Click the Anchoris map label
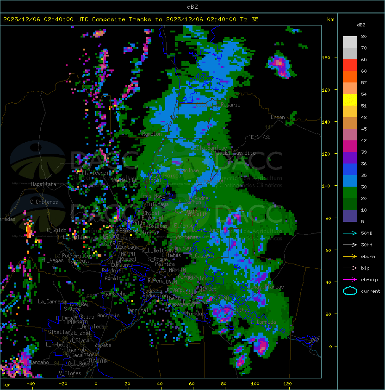Screen dimensions: 385x390 [x=108, y=315]
